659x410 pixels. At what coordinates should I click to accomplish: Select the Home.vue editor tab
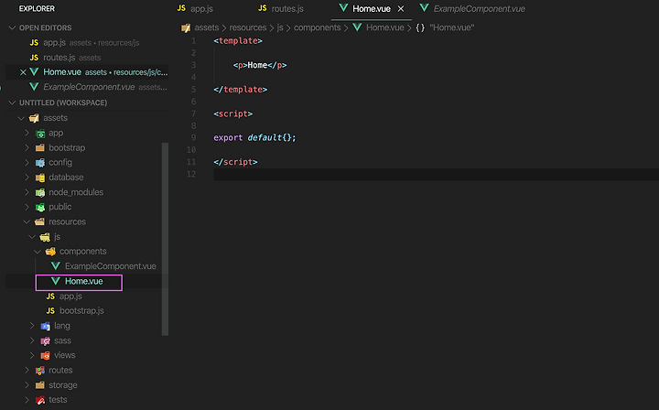(372, 8)
